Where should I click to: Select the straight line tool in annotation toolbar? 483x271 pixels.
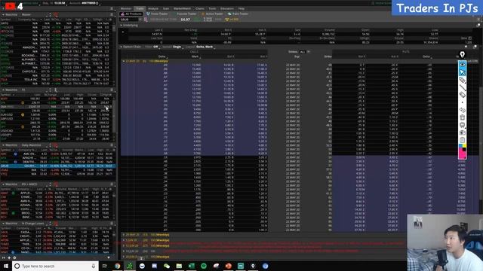[463, 87]
